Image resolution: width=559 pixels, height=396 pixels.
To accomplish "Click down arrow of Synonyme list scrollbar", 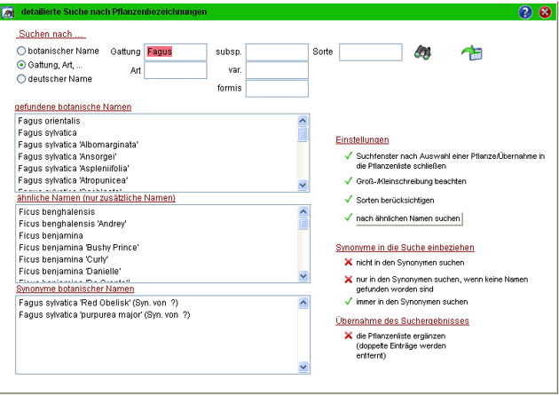I will pos(303,367).
